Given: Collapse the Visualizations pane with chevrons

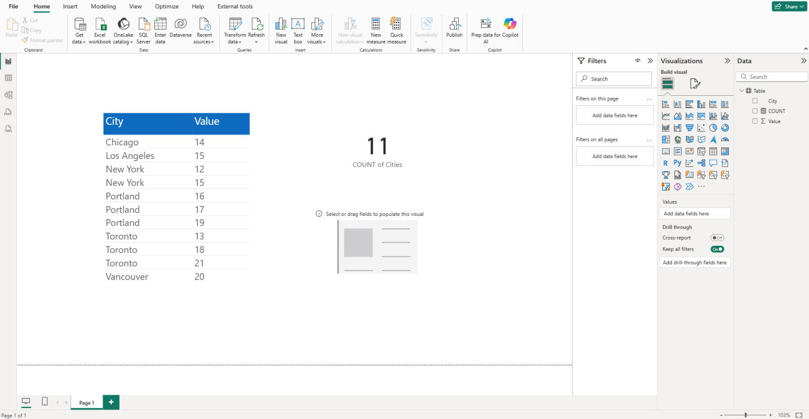Looking at the screenshot, I should tap(727, 61).
